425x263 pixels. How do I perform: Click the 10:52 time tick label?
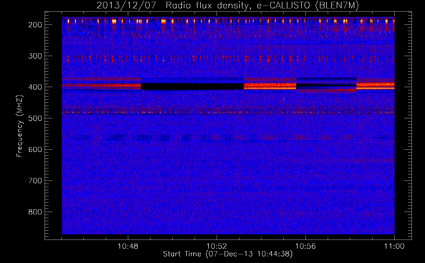[217, 246]
